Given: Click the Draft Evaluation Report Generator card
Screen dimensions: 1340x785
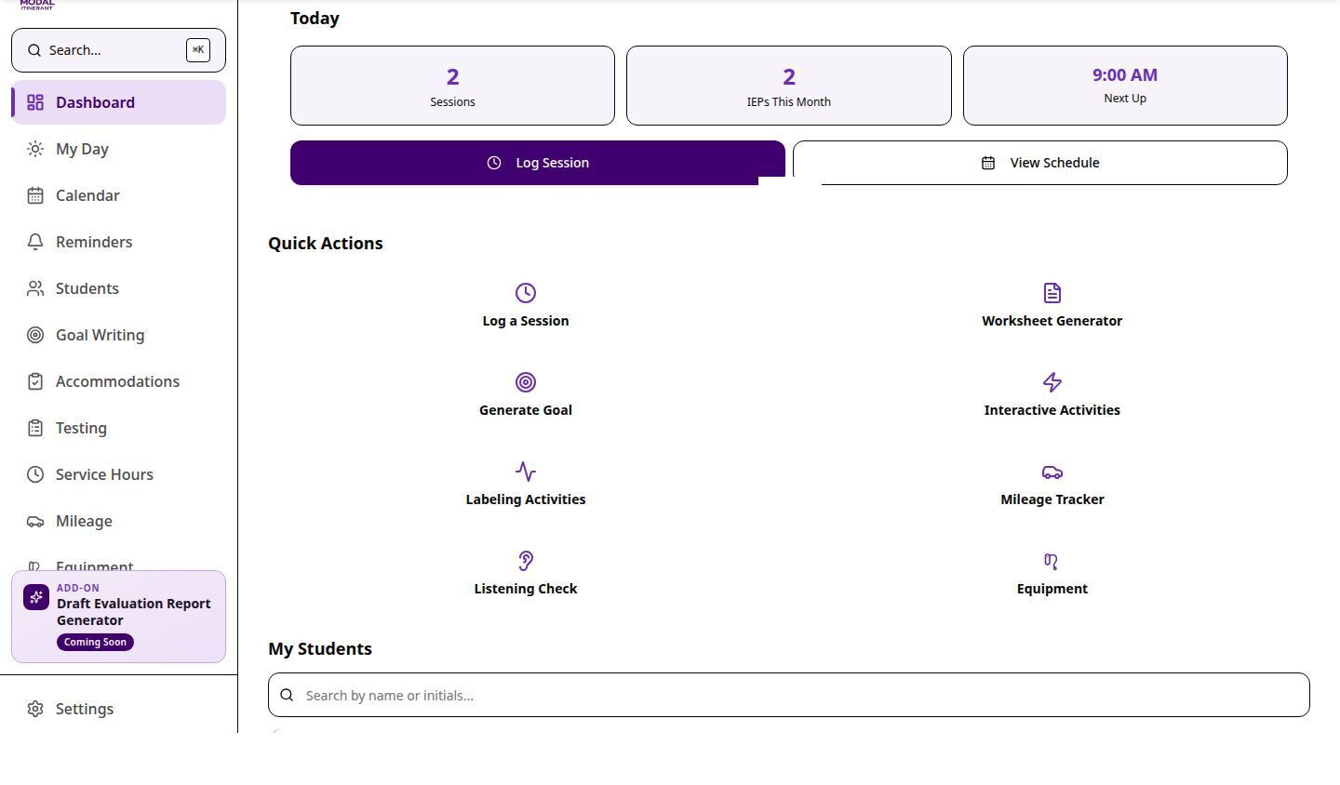Looking at the screenshot, I should [x=119, y=617].
